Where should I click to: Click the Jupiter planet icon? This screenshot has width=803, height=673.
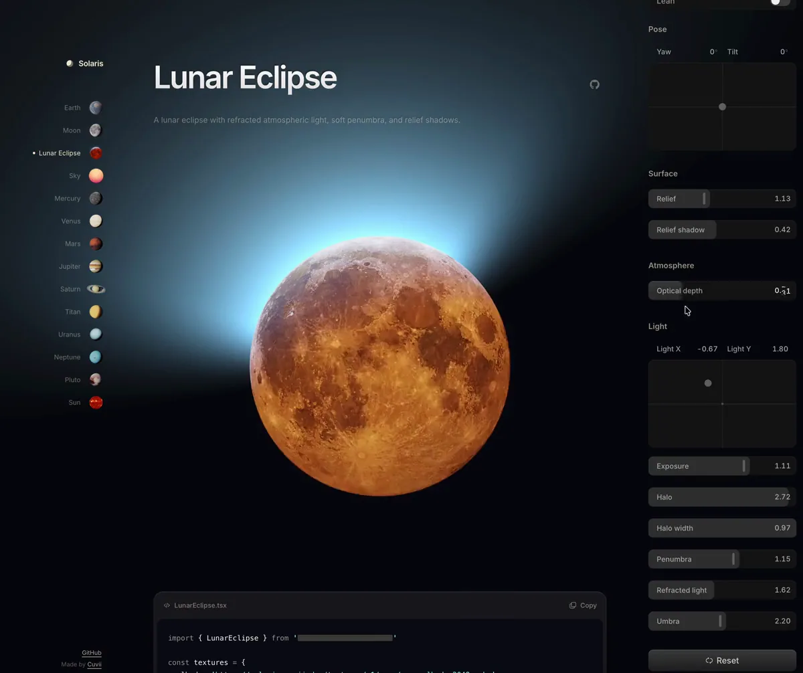(96, 266)
